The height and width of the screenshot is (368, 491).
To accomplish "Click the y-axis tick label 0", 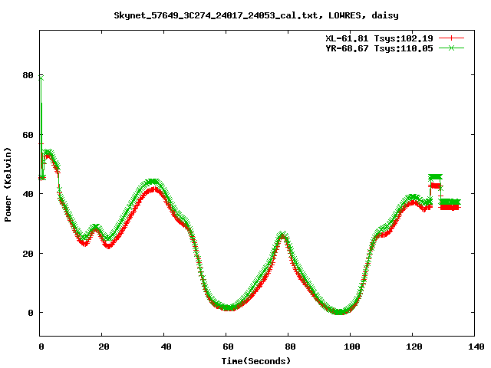I will click(x=31, y=313).
